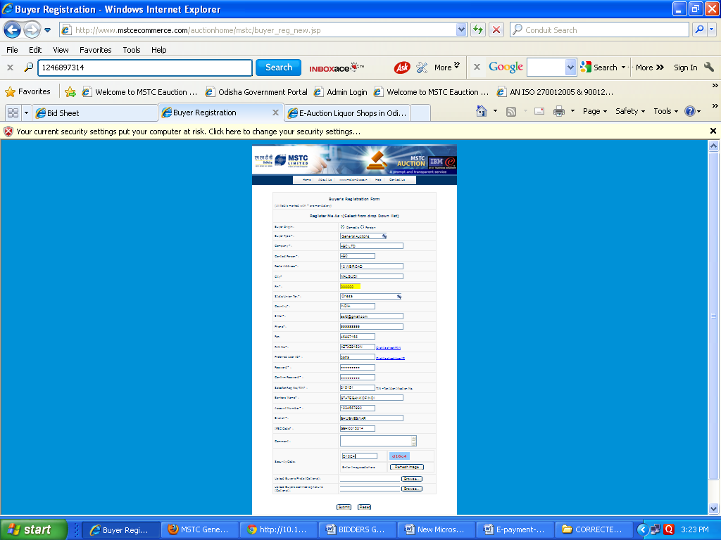
Task: Click the Submit button on form
Action: pos(344,507)
